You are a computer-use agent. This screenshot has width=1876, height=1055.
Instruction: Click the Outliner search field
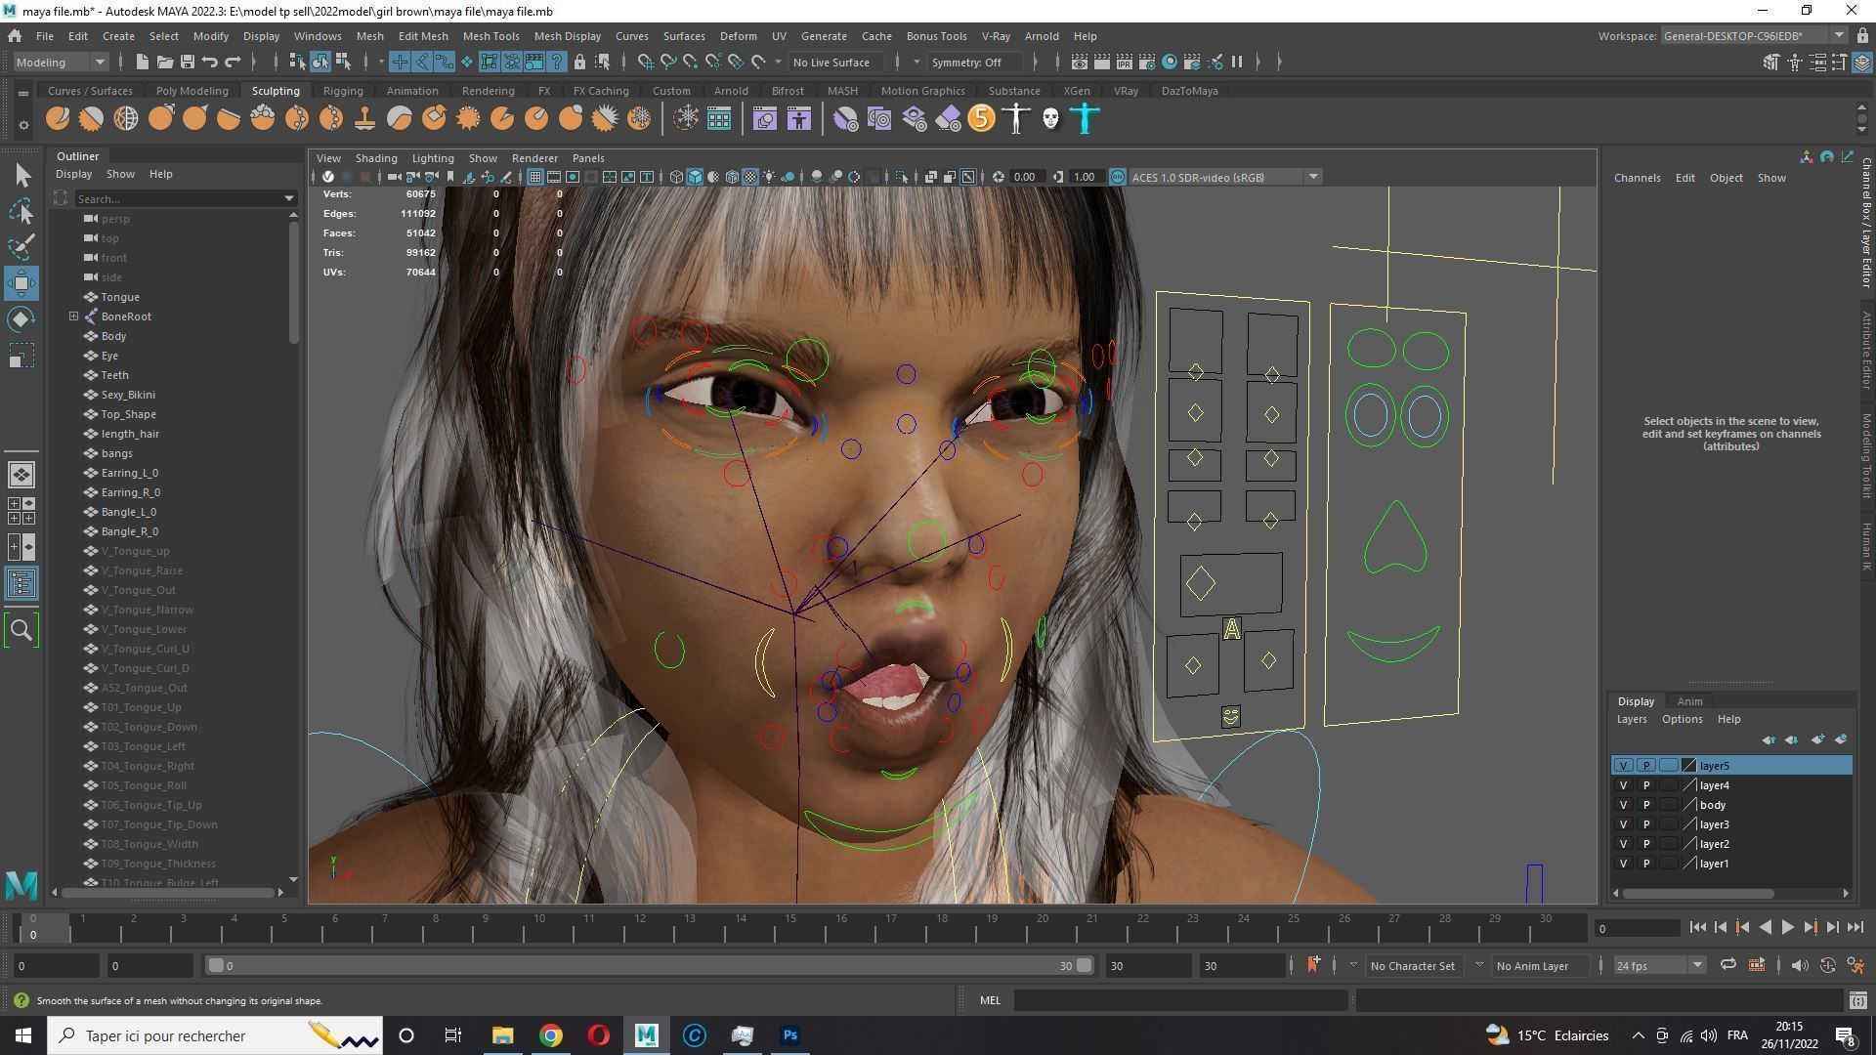point(176,198)
